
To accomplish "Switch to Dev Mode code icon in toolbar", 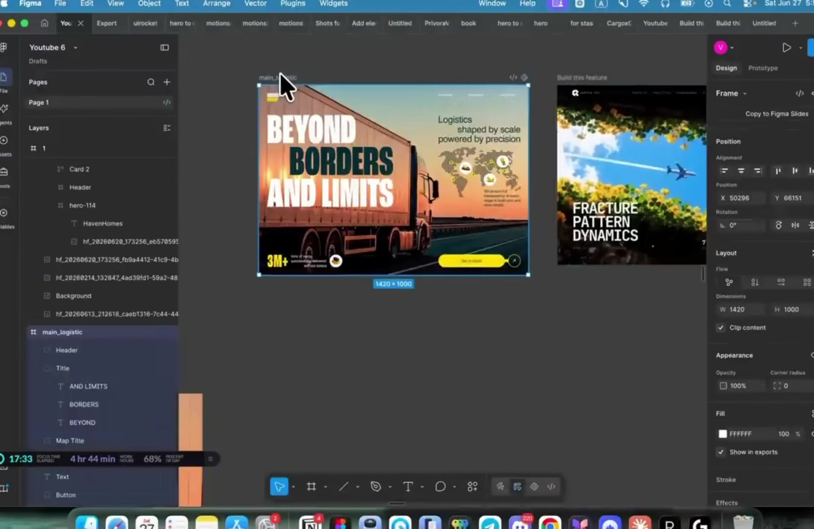I will point(551,486).
